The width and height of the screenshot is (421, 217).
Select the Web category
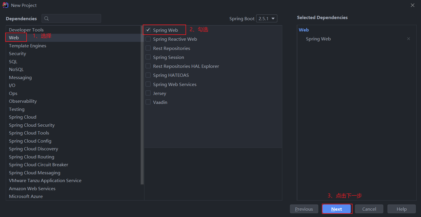click(73, 38)
